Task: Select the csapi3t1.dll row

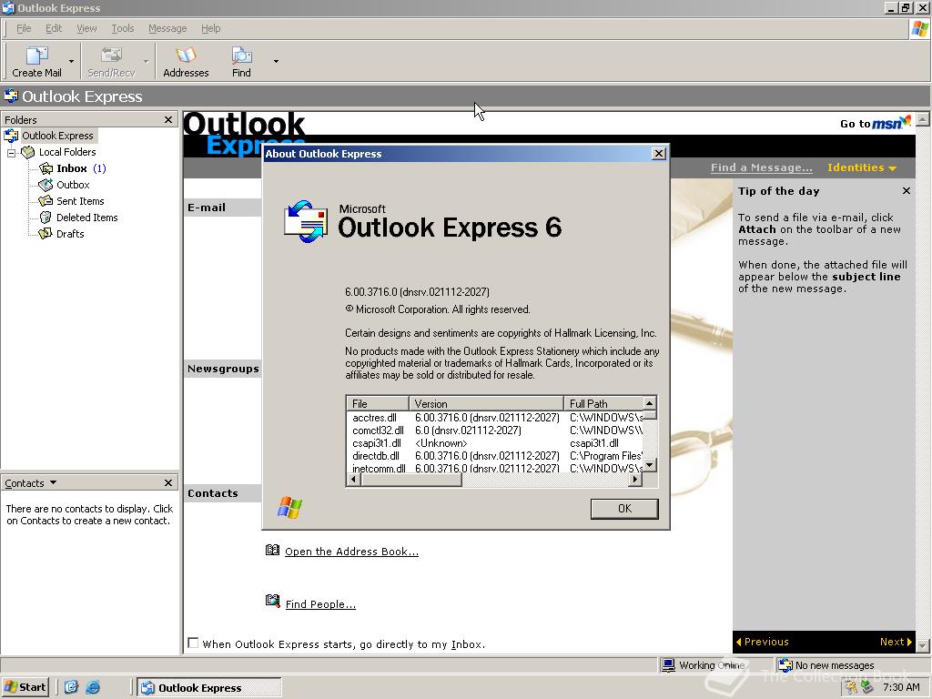Action: click(x=495, y=443)
